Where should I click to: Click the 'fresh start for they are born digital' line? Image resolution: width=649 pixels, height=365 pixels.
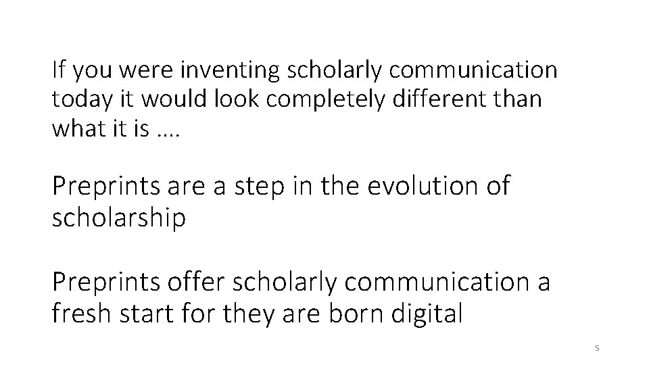(258, 313)
